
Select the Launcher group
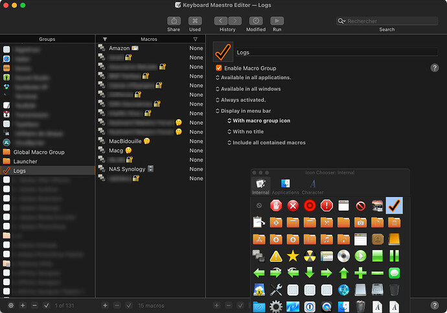tap(47, 161)
